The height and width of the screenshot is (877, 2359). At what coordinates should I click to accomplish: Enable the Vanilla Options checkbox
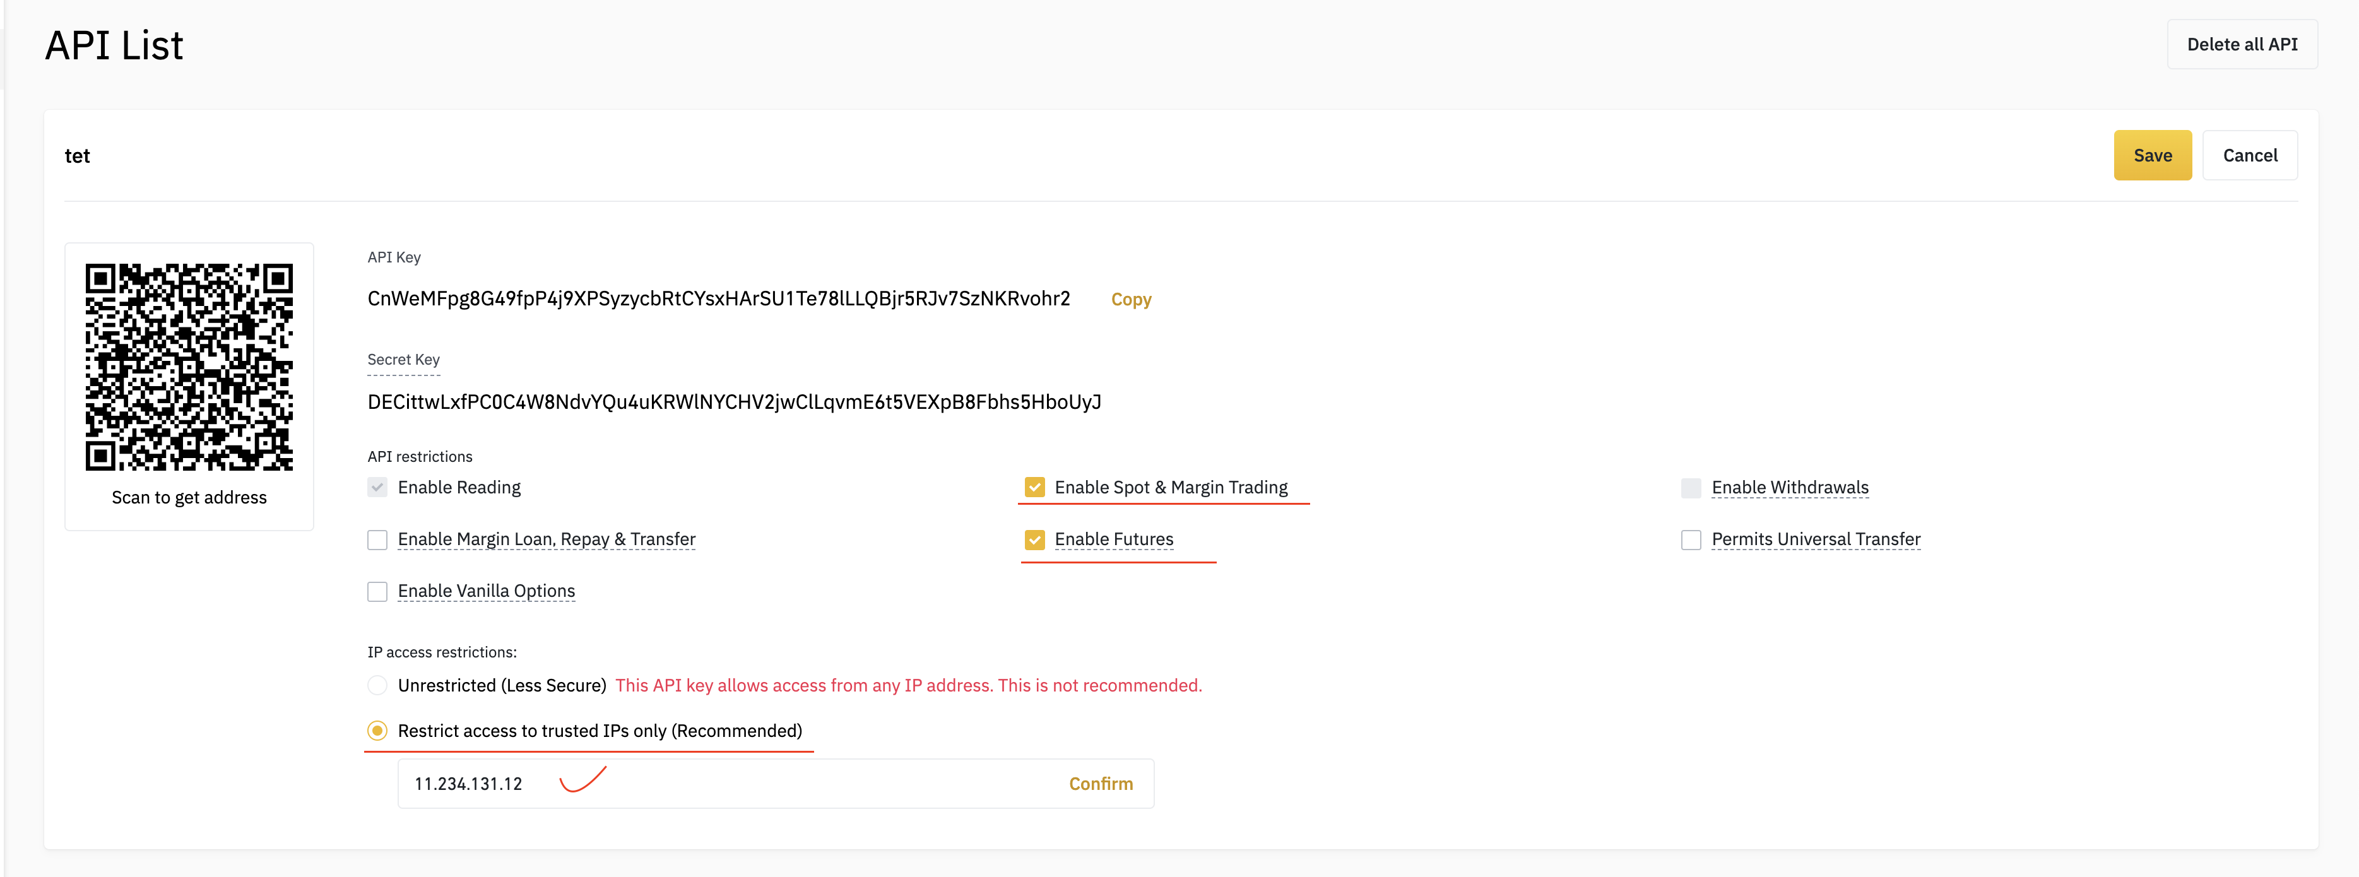tap(377, 591)
